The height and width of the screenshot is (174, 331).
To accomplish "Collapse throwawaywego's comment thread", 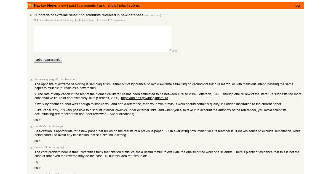I will (x=77, y=79).
